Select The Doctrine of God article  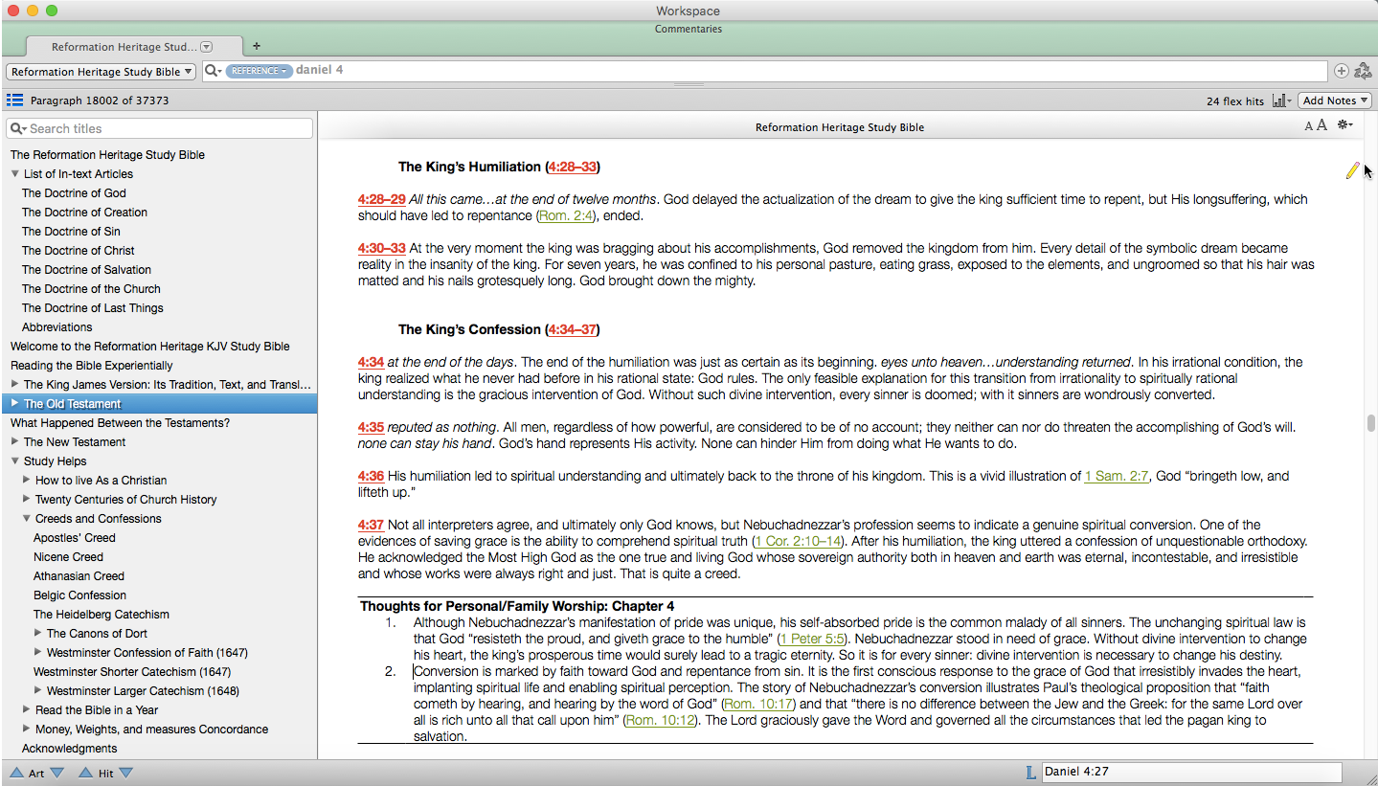pyautogui.click(x=74, y=193)
